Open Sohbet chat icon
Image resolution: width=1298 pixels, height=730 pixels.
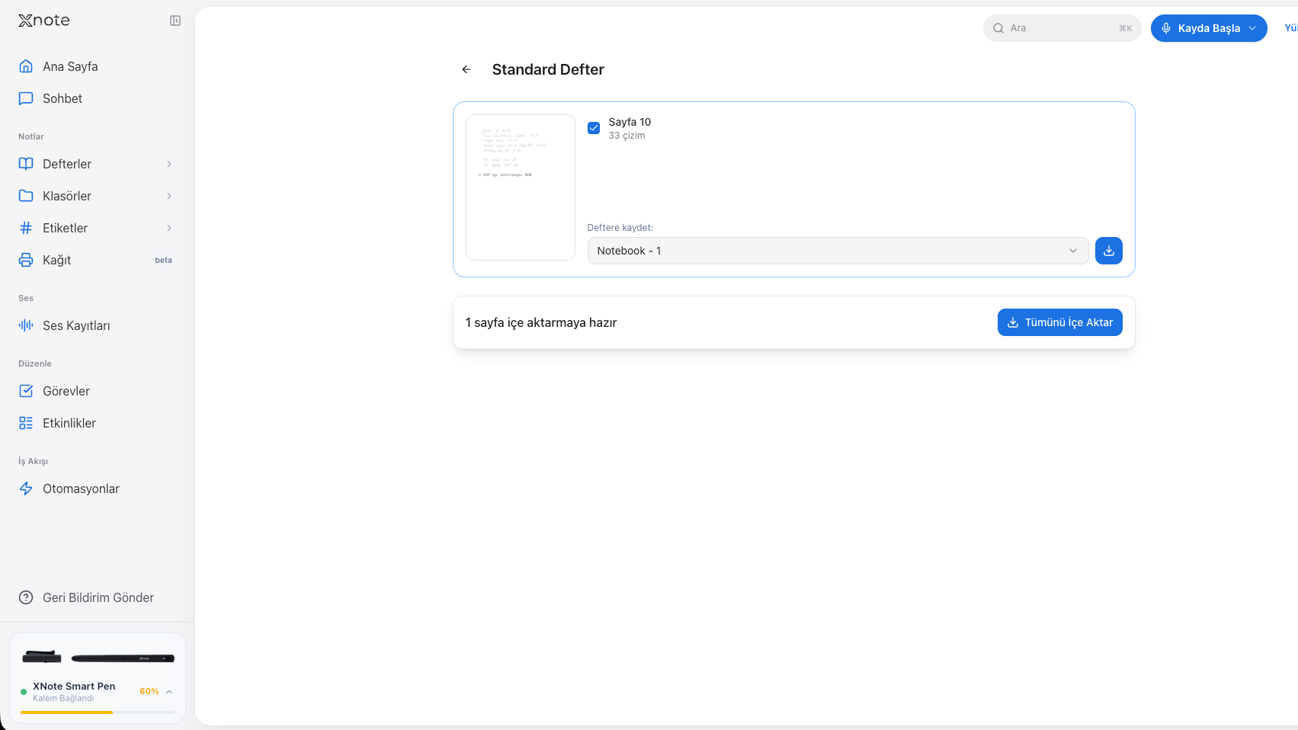tap(26, 98)
